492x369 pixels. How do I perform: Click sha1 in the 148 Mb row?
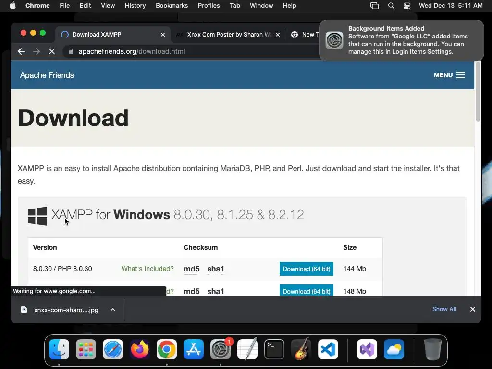tap(216, 291)
